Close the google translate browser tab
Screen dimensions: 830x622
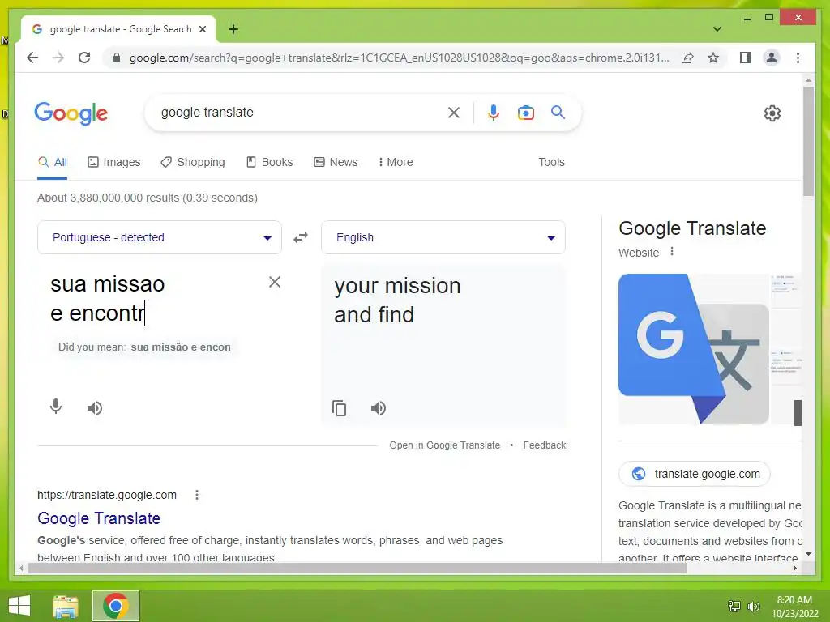point(203,29)
